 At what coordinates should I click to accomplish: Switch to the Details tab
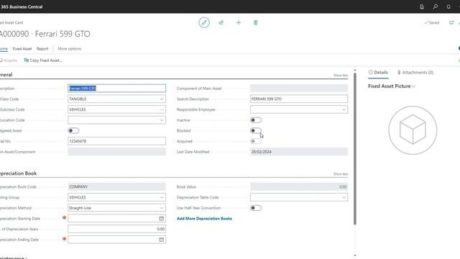[378, 72]
